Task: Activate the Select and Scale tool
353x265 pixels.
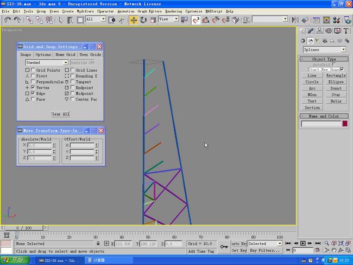Action: click(153, 20)
